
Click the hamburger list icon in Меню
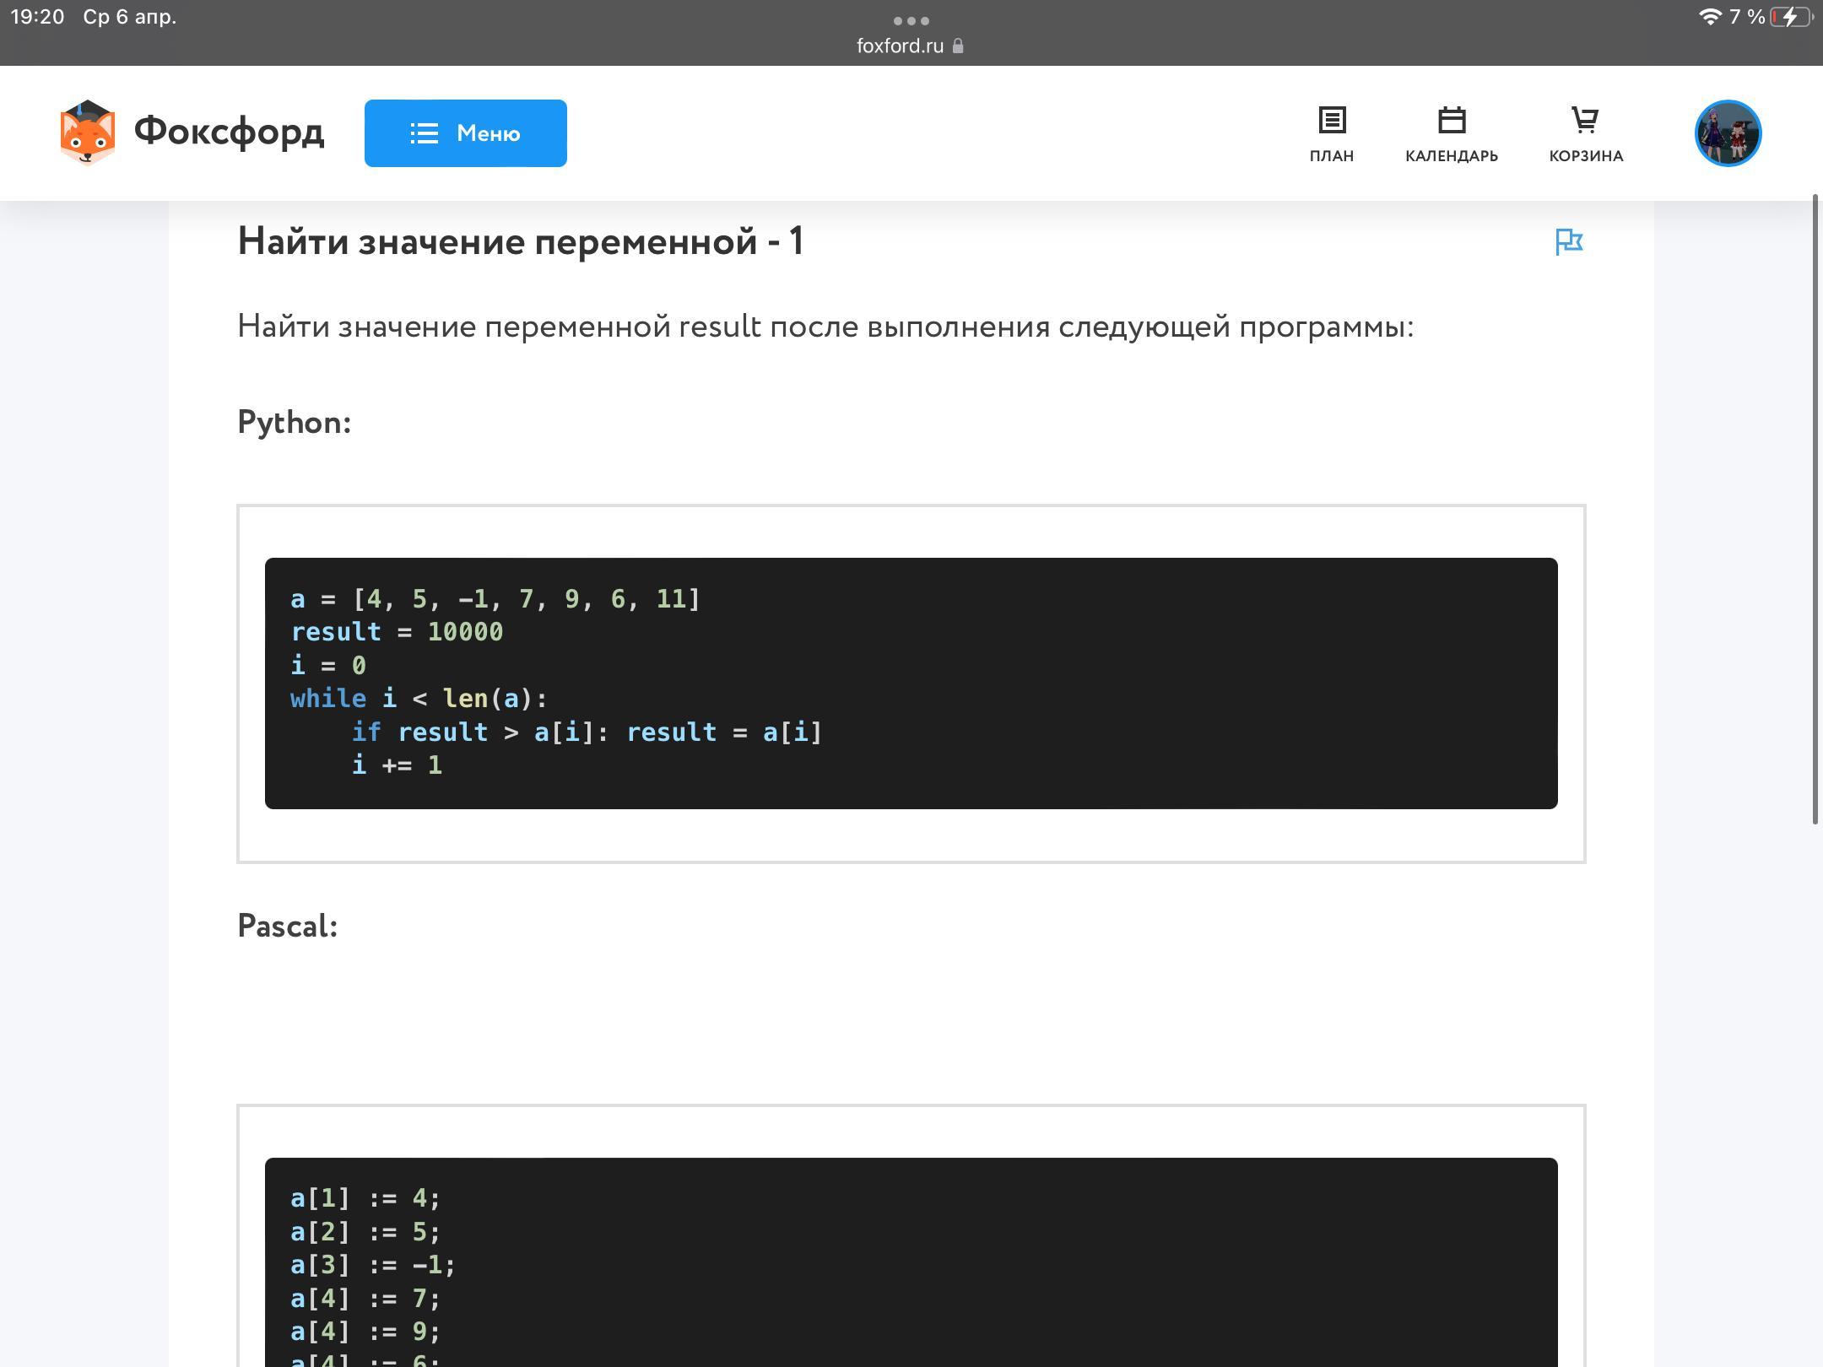424,133
